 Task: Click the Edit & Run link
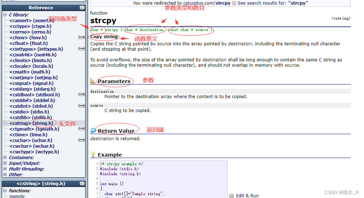point(247,196)
